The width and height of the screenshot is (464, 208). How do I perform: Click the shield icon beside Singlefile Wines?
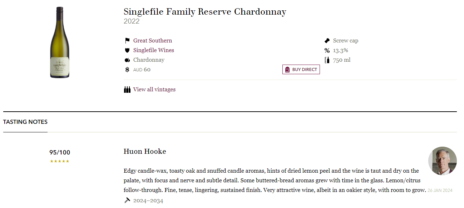[x=127, y=50]
